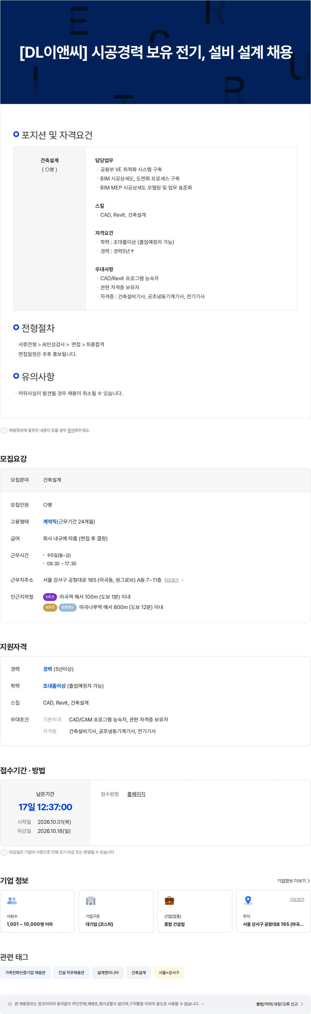Click the 9호선 subway line badge
The height and width of the screenshot is (1014, 311).
pyautogui.click(x=50, y=607)
